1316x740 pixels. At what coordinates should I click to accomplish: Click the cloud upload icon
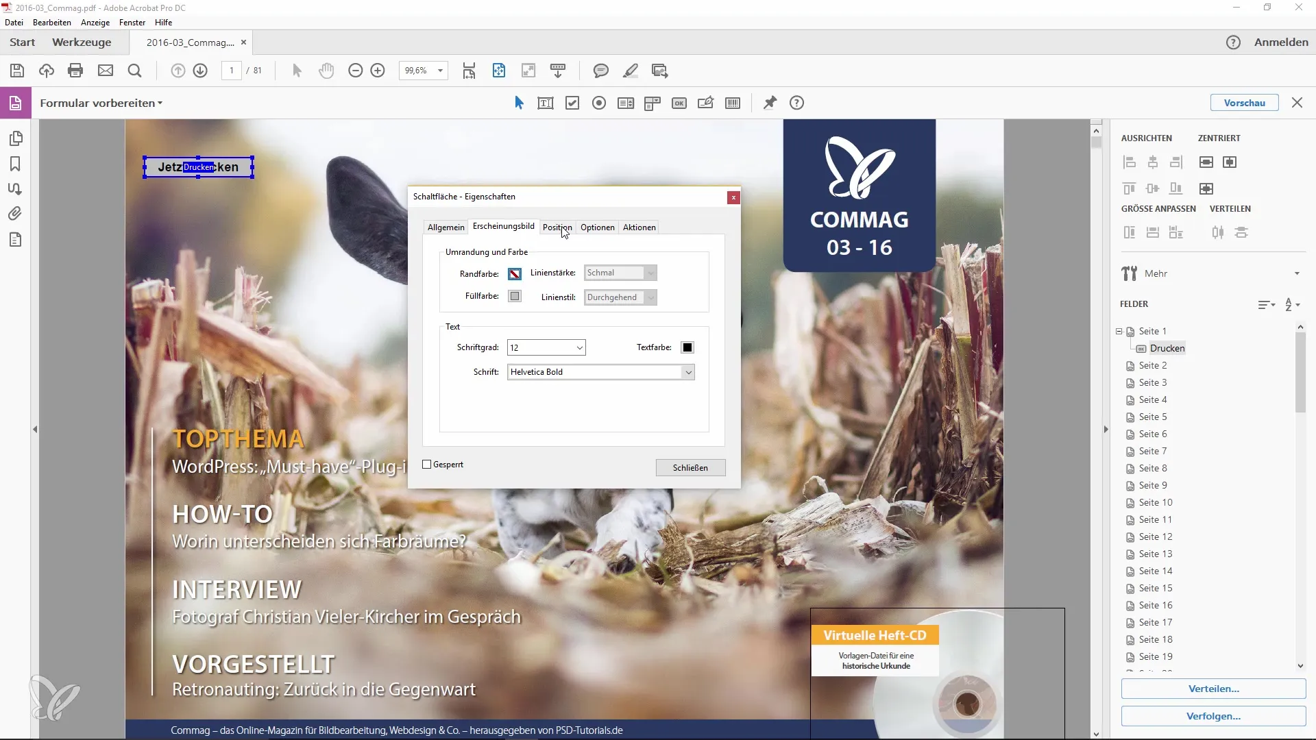click(x=46, y=71)
